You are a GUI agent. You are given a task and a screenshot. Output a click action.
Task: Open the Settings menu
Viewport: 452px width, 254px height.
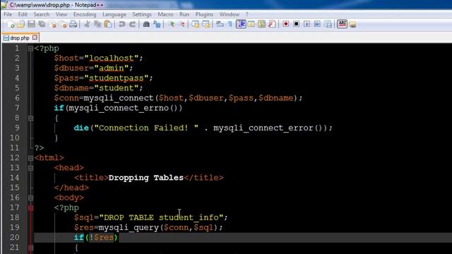coord(142,14)
